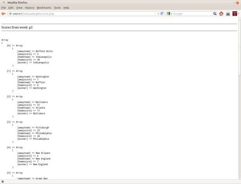Click the '[hometeam] => Atlanta' line
The width and height of the screenshot is (241, 184).
tap(31, 108)
